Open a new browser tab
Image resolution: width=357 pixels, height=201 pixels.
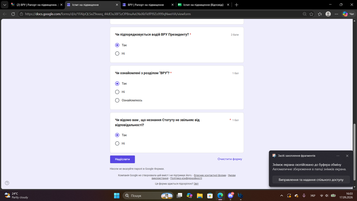tap(237, 5)
